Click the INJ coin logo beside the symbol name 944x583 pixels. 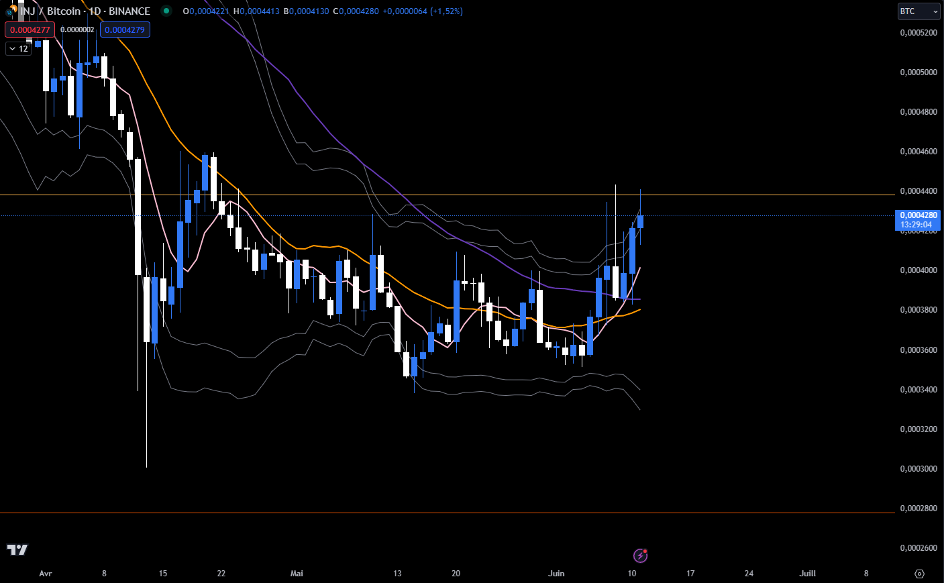[11, 11]
